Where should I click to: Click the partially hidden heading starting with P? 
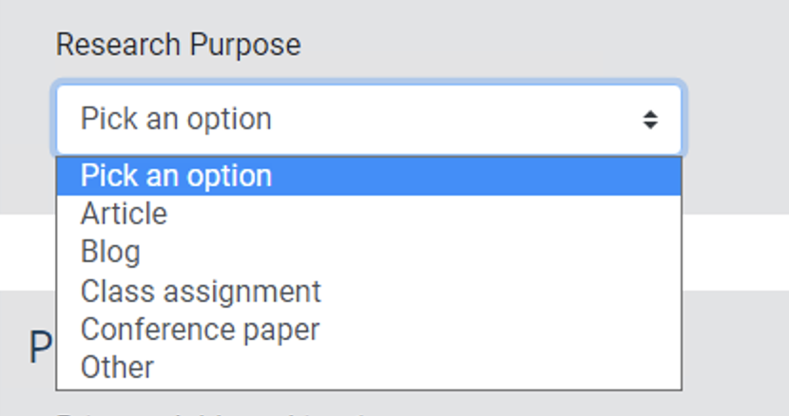[x=40, y=350]
